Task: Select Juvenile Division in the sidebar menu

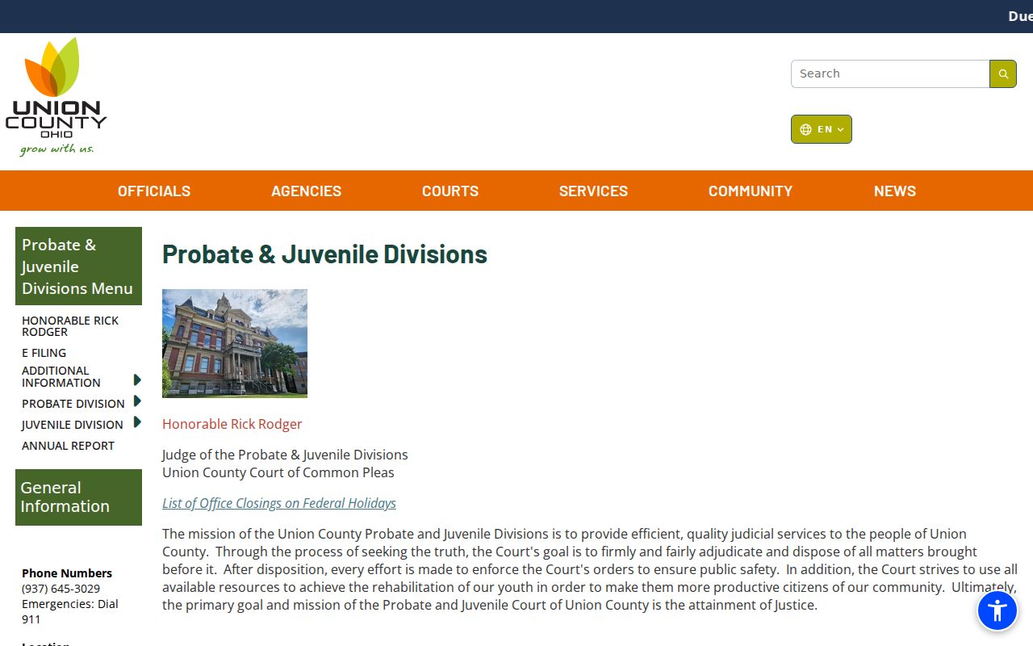Action: (73, 425)
